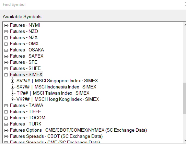Select Futures Options CME/CBOT/COMEX/NYMEX row

point(78,130)
